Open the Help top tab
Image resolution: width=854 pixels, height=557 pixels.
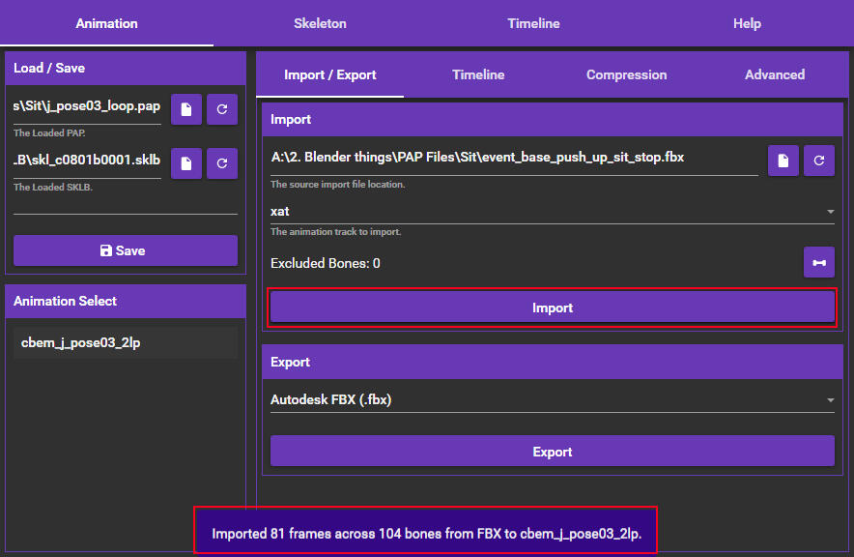click(x=747, y=23)
